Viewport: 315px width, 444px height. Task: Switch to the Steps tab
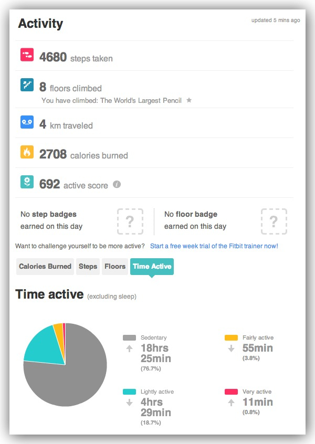pos(88,267)
